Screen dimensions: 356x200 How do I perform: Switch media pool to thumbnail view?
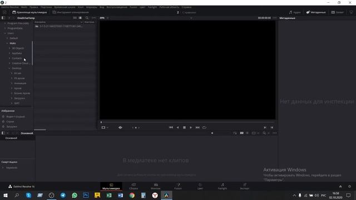(x=241, y=133)
